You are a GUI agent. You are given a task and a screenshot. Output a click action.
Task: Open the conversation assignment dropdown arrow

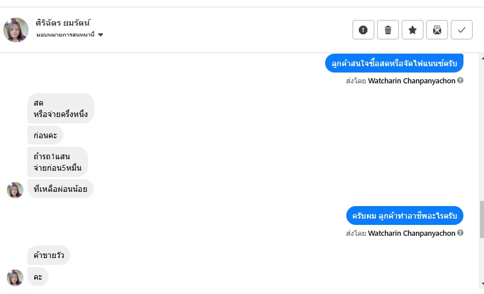[x=101, y=35]
